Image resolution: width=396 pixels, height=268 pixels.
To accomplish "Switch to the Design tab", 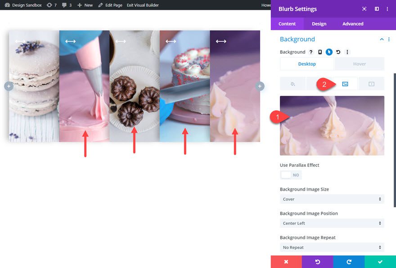I will pyautogui.click(x=319, y=23).
